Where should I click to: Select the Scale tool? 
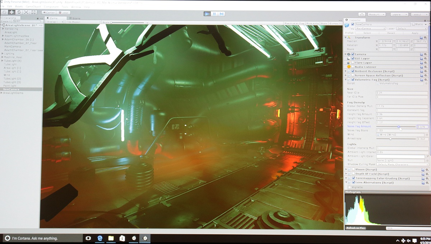click(x=26, y=12)
